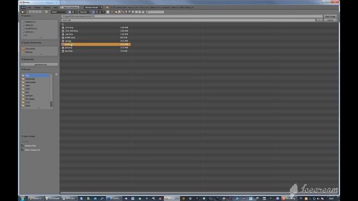The height and width of the screenshot is (201, 358).
Task: Select the highlighted orange file row
Action: tap(96, 44)
